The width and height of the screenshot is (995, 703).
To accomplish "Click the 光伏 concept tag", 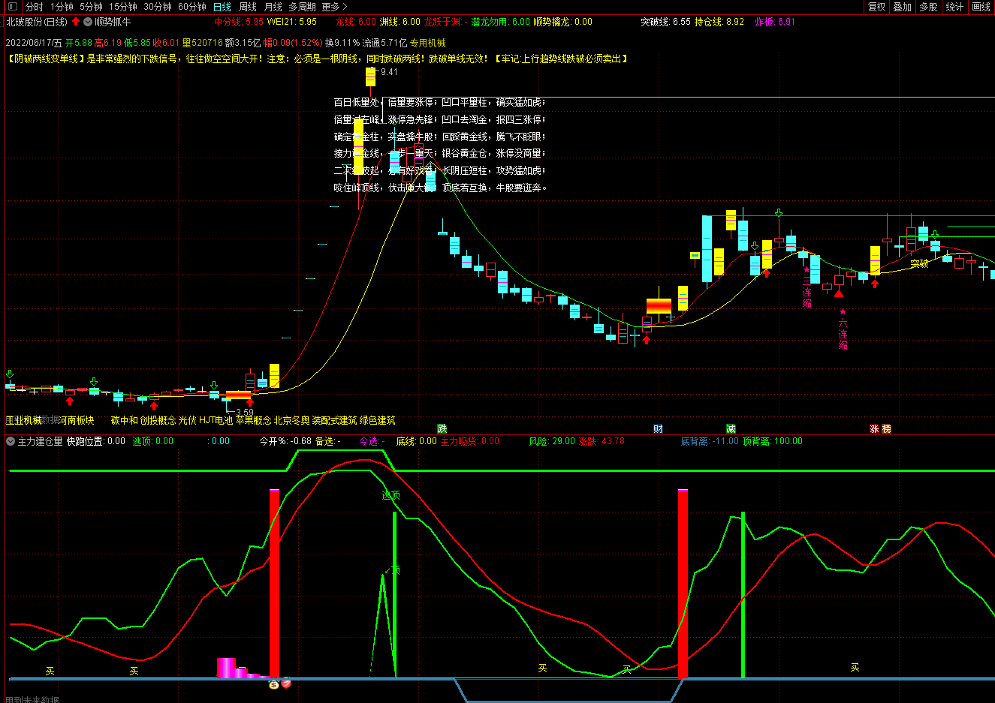I will [x=187, y=420].
